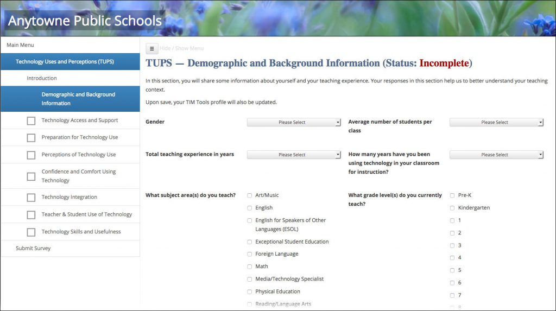Viewport: 556px width, 311px height.
Task: Click the status box beside Technology Access and Support
Action: click(x=31, y=120)
